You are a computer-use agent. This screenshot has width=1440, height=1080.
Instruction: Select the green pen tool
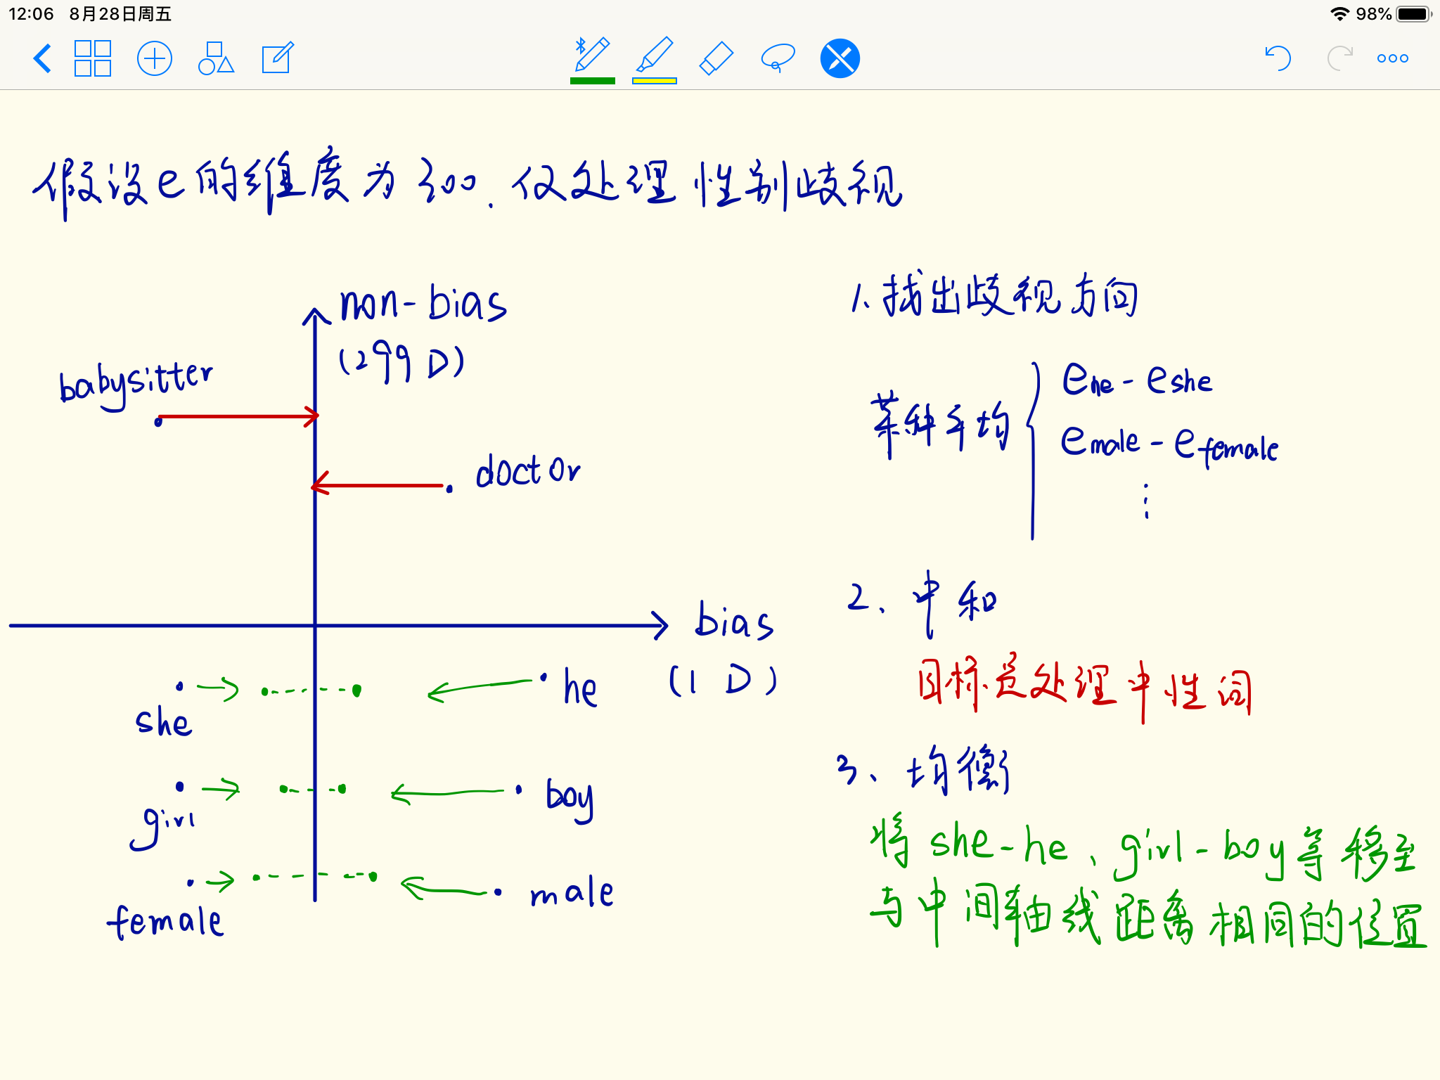[x=592, y=54]
